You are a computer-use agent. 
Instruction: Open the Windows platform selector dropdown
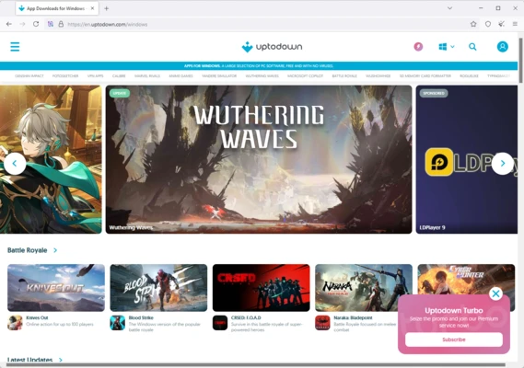coord(446,47)
